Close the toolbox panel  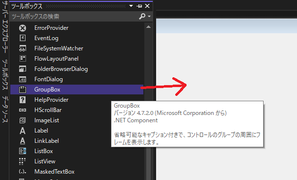coord(147,6)
